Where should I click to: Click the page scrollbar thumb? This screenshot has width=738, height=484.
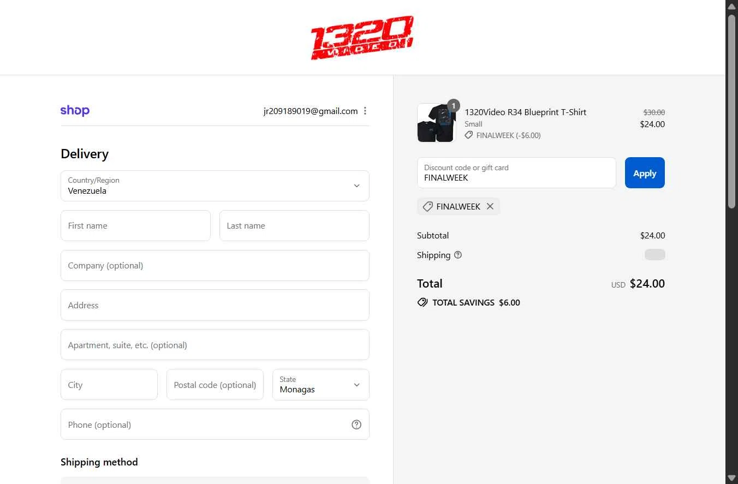tap(732, 111)
